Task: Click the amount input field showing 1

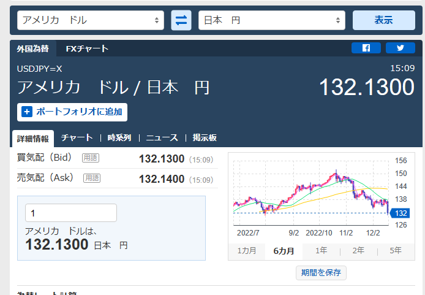Action: [70, 213]
